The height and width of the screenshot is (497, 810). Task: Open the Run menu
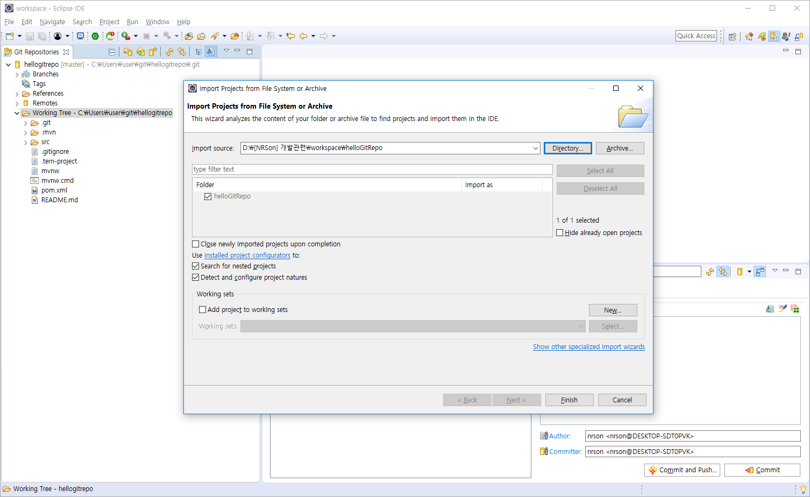coord(132,22)
